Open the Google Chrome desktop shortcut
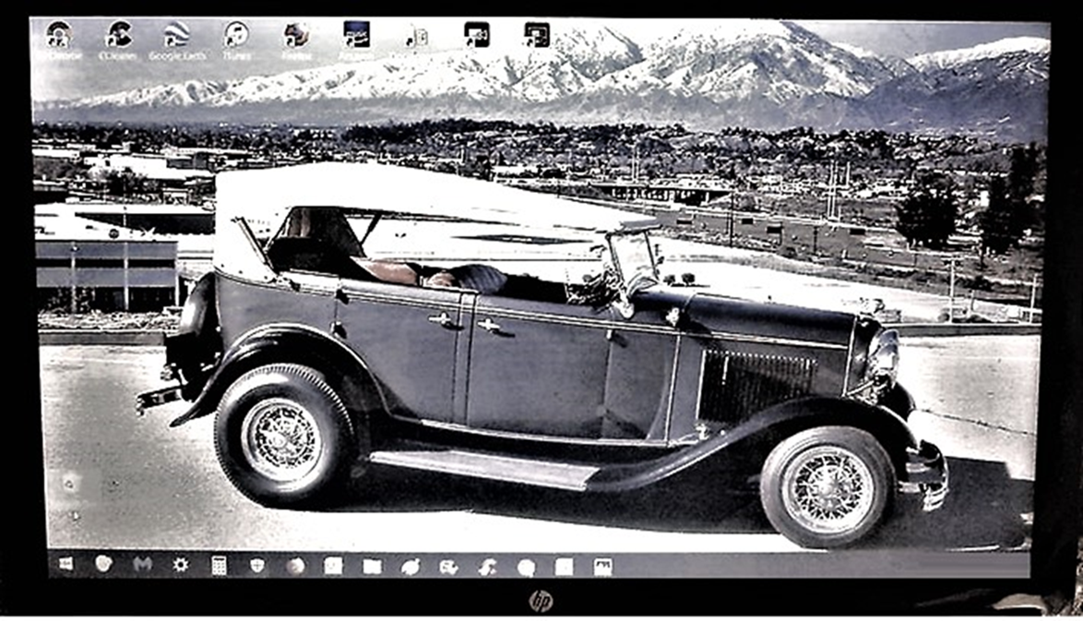This screenshot has height=621, width=1083. coord(59,36)
